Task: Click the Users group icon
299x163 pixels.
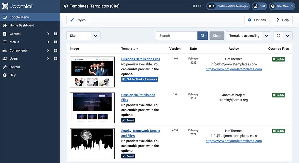Action: click(x=5, y=59)
